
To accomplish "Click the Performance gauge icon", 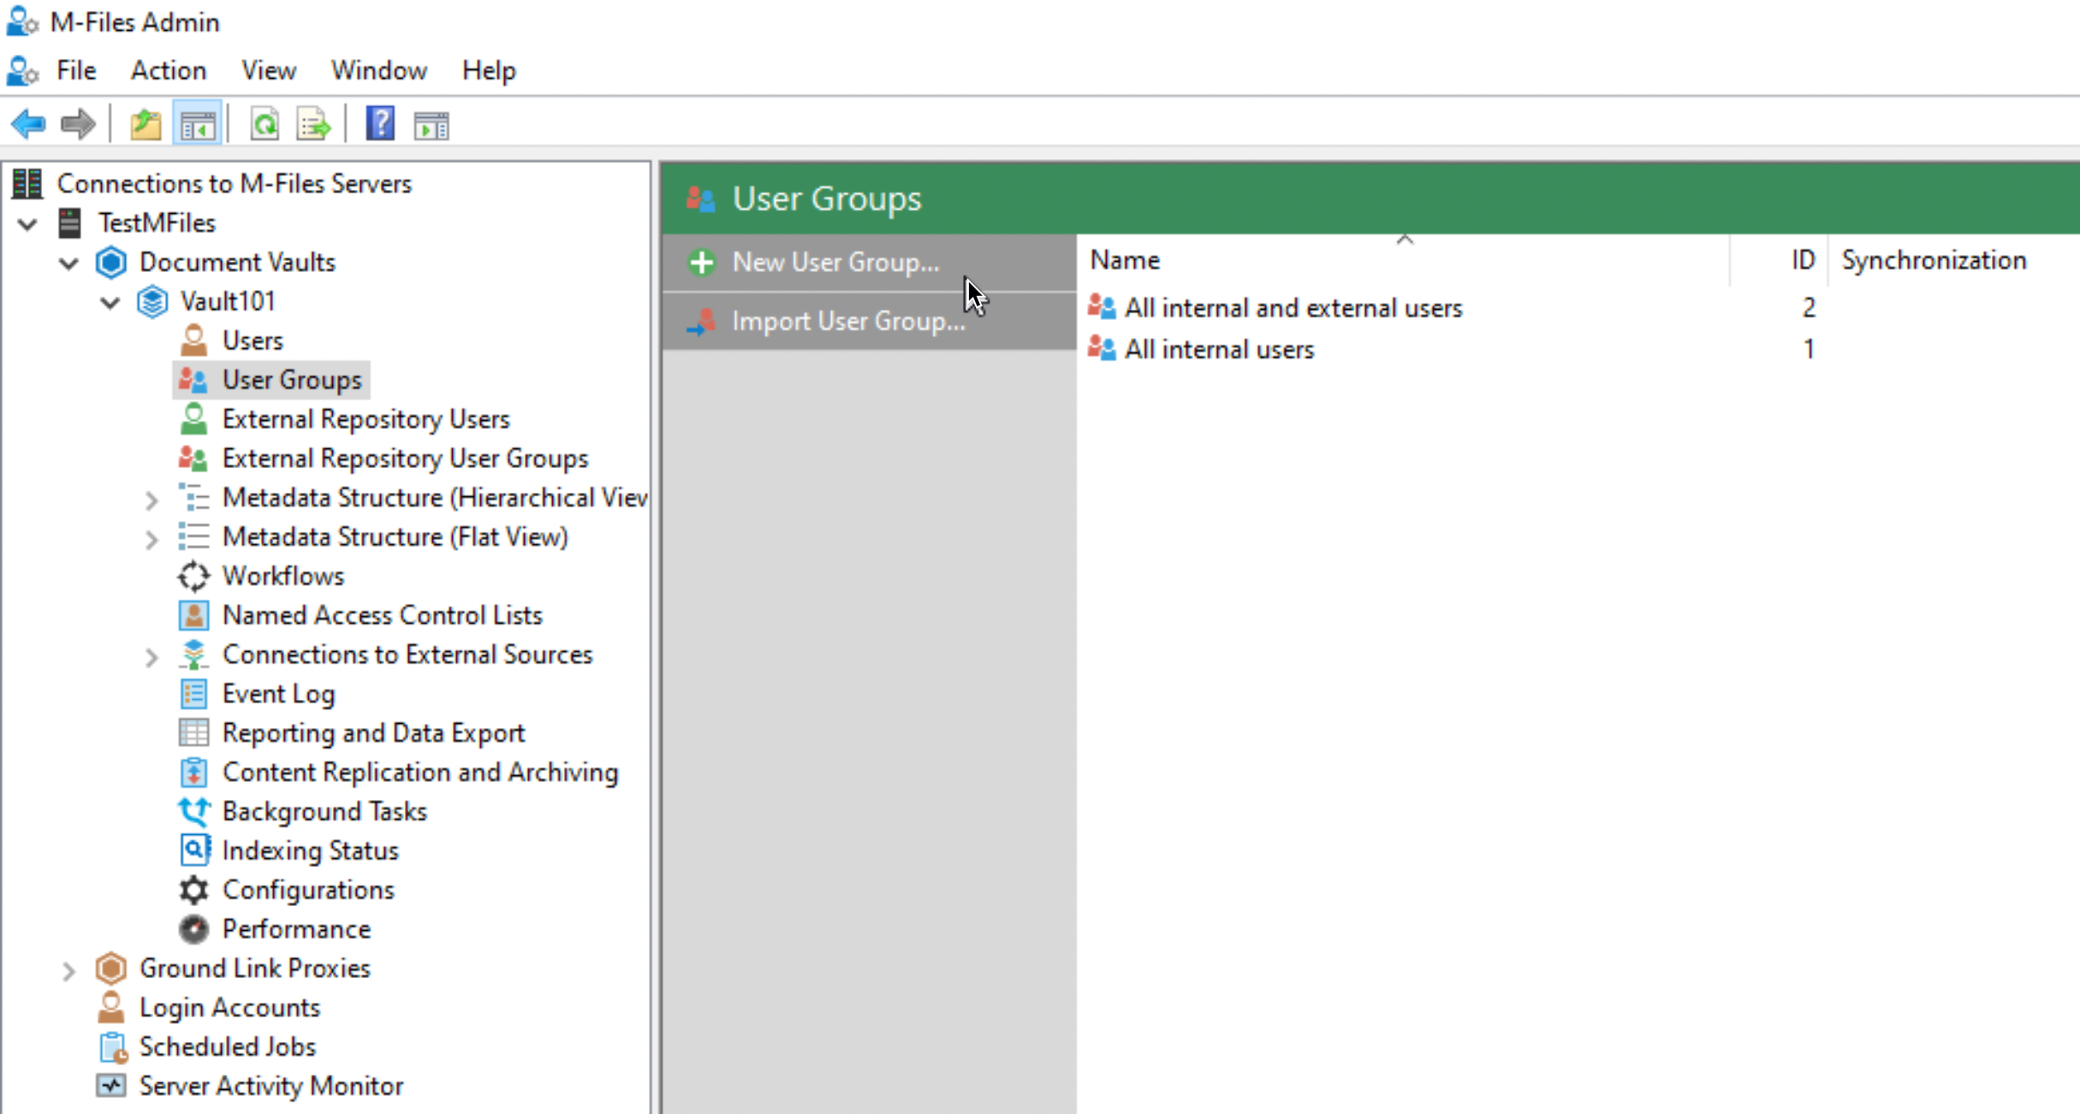I will 194,929.
